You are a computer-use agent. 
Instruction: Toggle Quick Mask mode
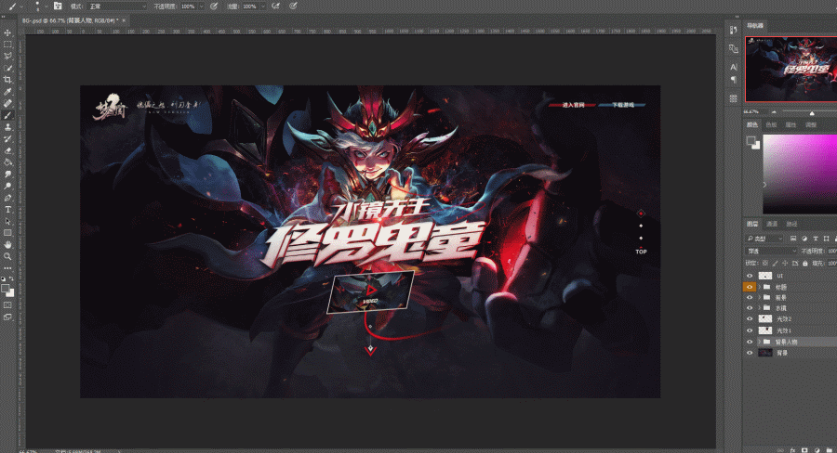(x=7, y=305)
